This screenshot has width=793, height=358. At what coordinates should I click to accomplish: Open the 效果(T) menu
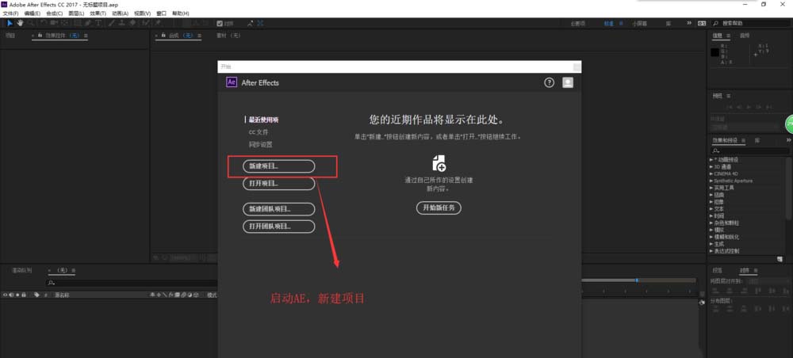(x=98, y=13)
